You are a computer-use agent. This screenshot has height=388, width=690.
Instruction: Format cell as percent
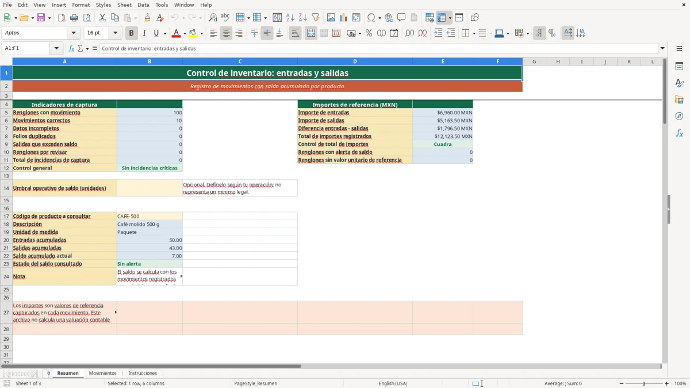pos(369,33)
